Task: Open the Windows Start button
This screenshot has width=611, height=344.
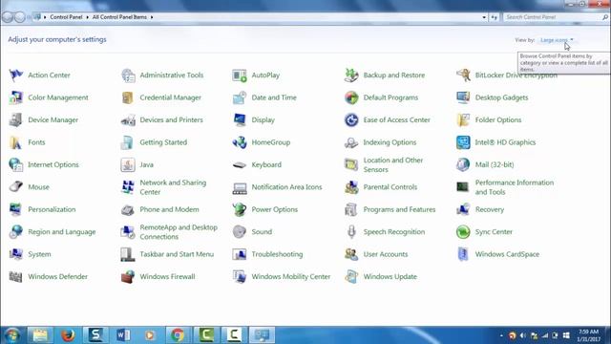Action: [x=12, y=335]
